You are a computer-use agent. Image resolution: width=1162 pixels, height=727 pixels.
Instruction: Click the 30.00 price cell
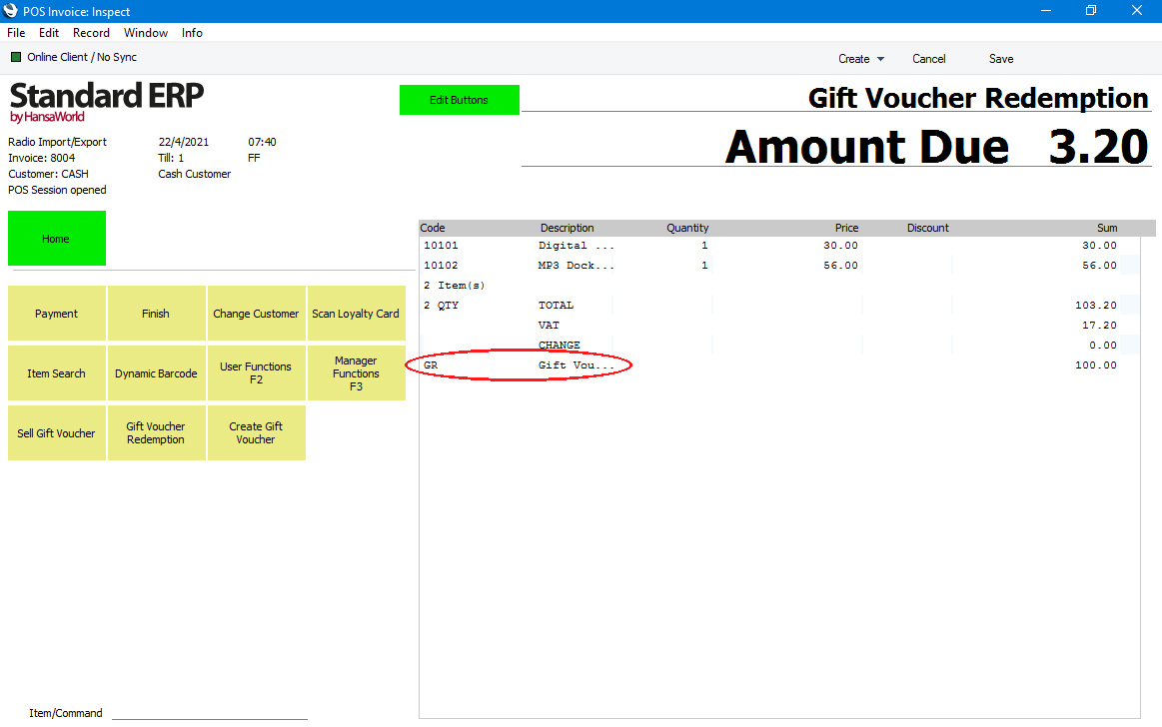pyautogui.click(x=840, y=245)
